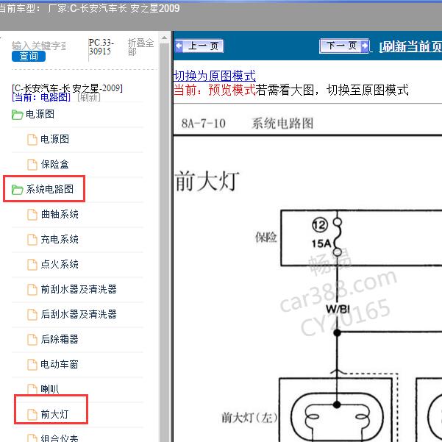Click the 查询 search button
The width and height of the screenshot is (442, 442).
[x=29, y=56]
